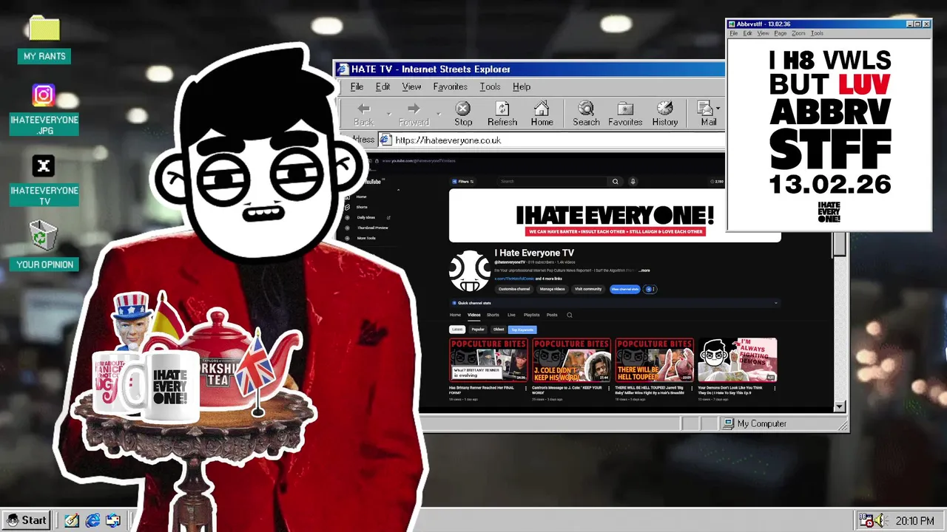Click the Manage videos button

click(552, 289)
